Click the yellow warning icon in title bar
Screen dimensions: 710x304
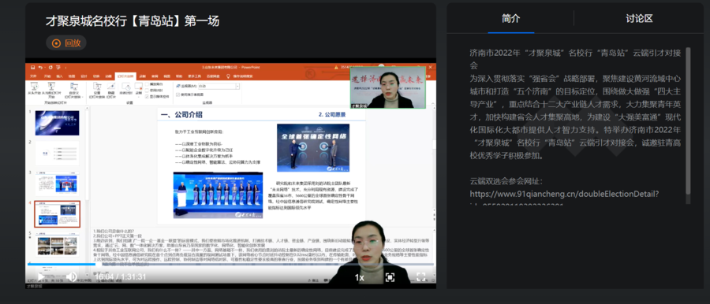point(336,68)
